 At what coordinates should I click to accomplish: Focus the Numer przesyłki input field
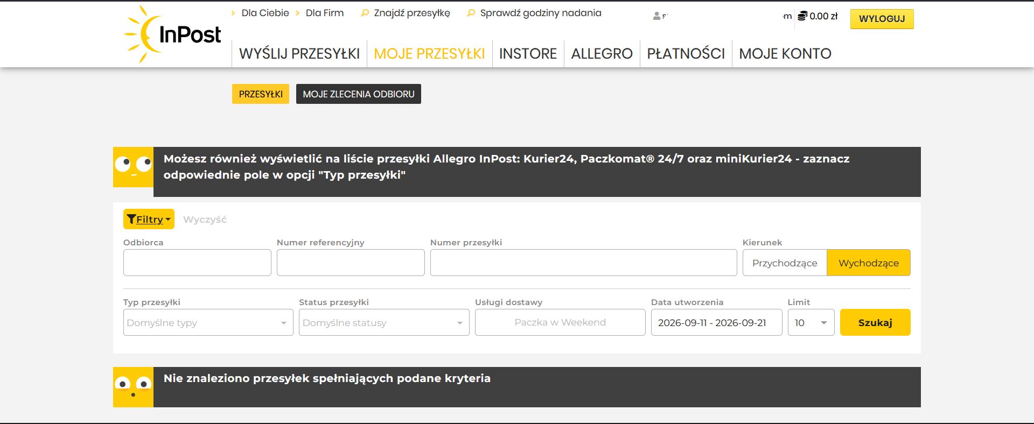point(584,263)
